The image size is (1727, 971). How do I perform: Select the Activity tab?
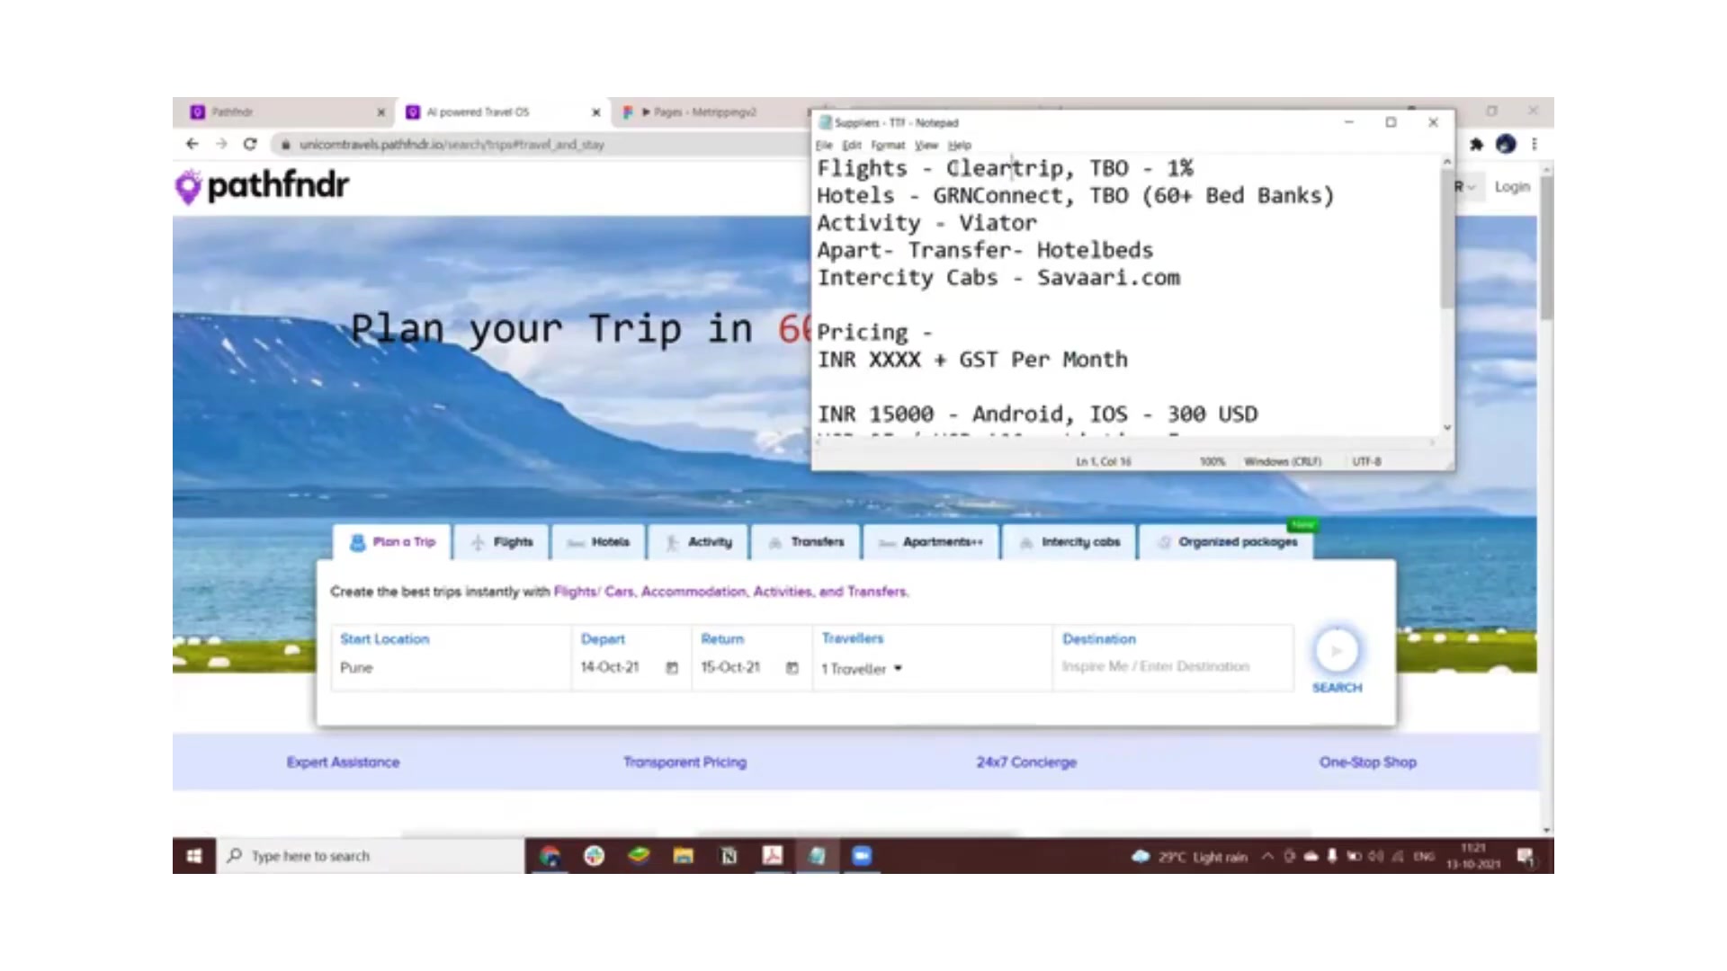coord(698,542)
